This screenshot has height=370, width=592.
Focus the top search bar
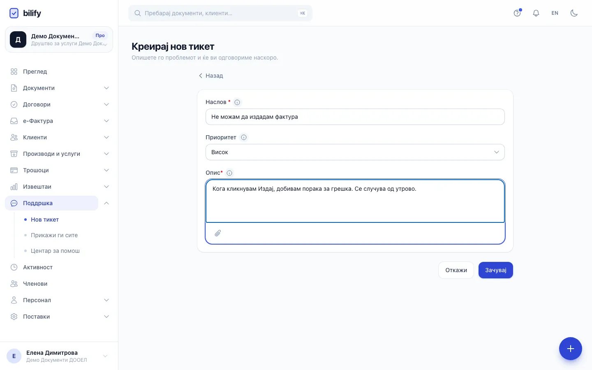pyautogui.click(x=220, y=13)
